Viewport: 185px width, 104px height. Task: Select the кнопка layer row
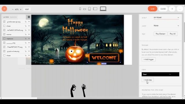click(16, 34)
